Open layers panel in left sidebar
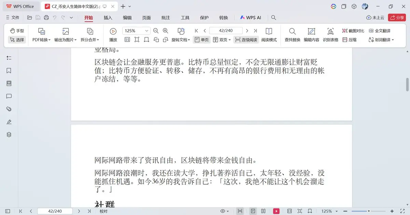The height and width of the screenshot is (215, 410). pyautogui.click(x=9, y=135)
